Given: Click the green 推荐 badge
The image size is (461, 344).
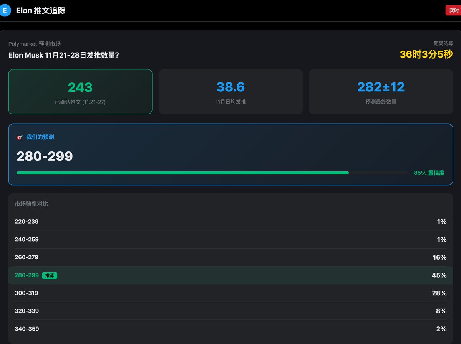Looking at the screenshot, I should coord(50,275).
